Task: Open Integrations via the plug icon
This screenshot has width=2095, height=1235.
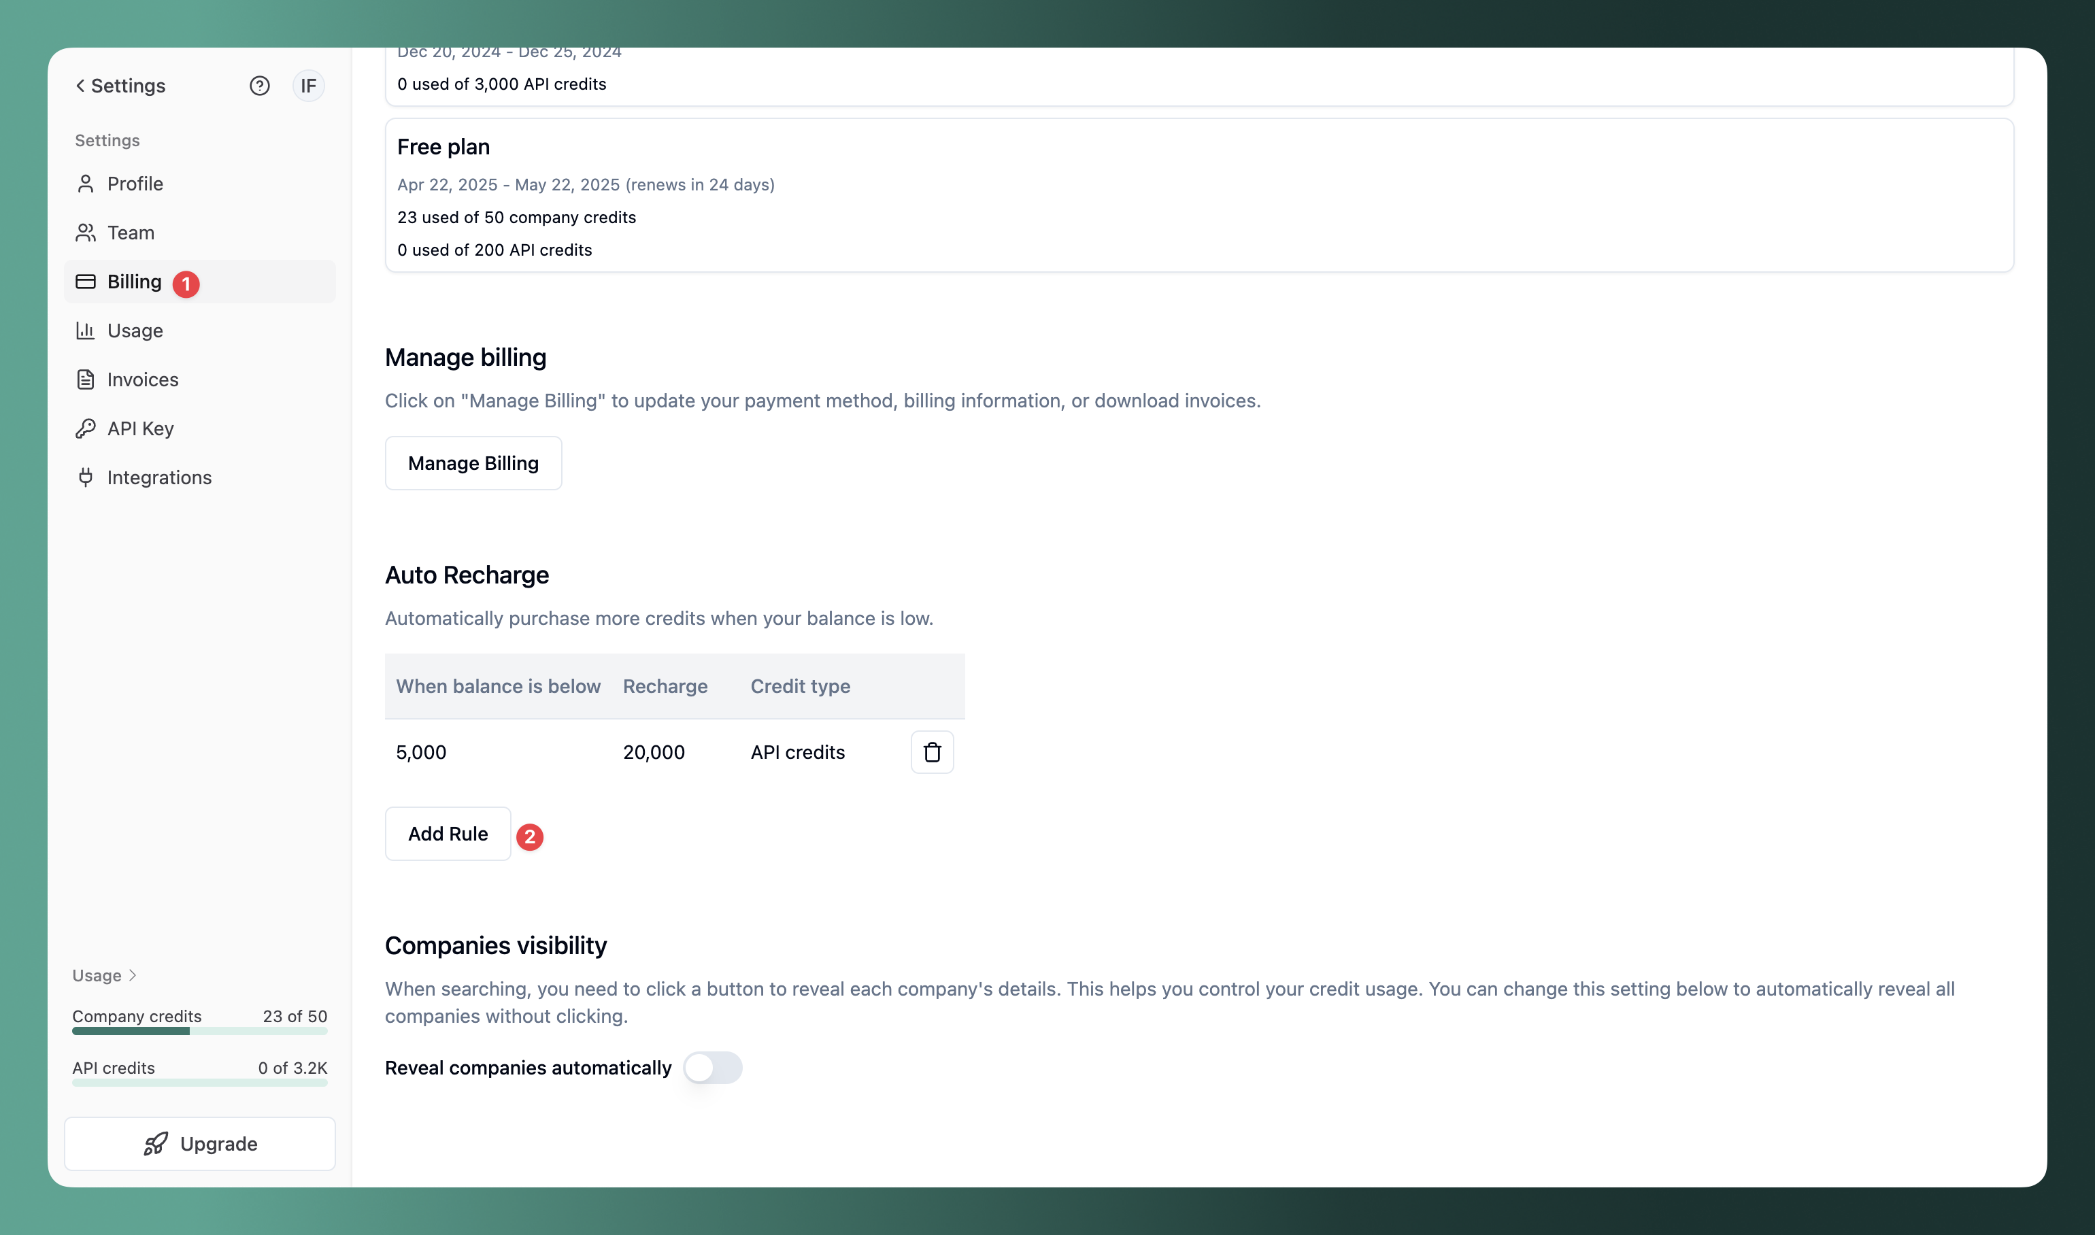Action: [x=86, y=477]
